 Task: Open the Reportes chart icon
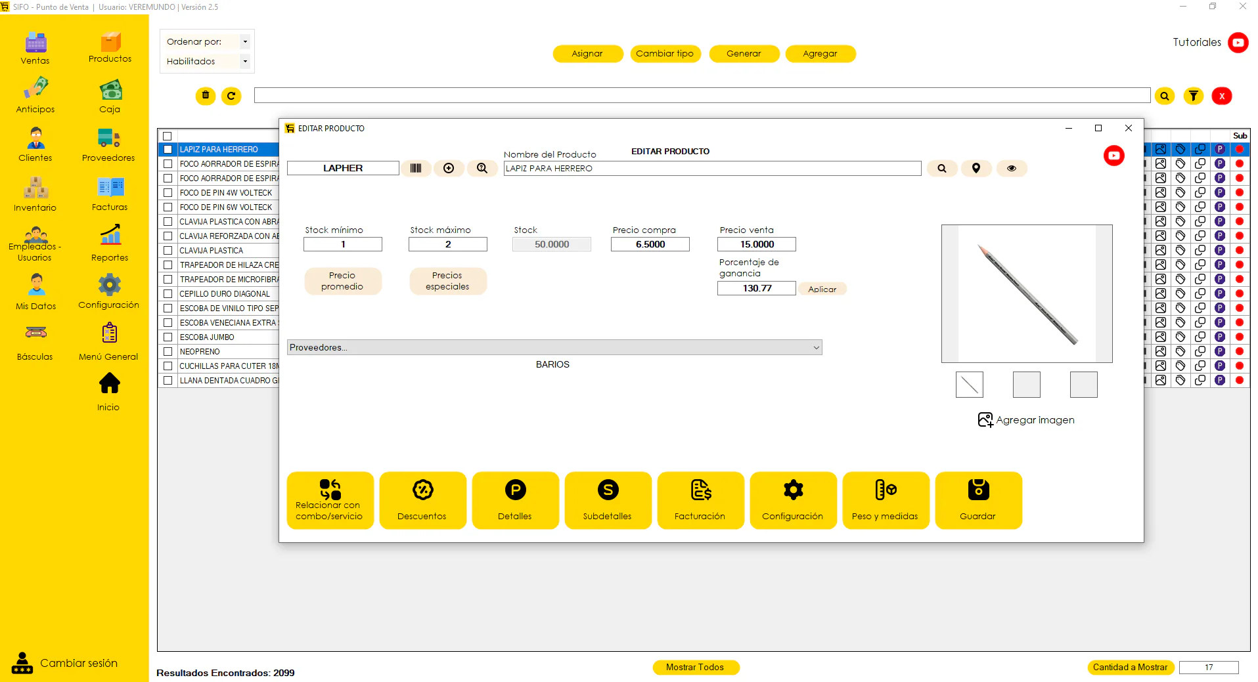[x=110, y=236]
